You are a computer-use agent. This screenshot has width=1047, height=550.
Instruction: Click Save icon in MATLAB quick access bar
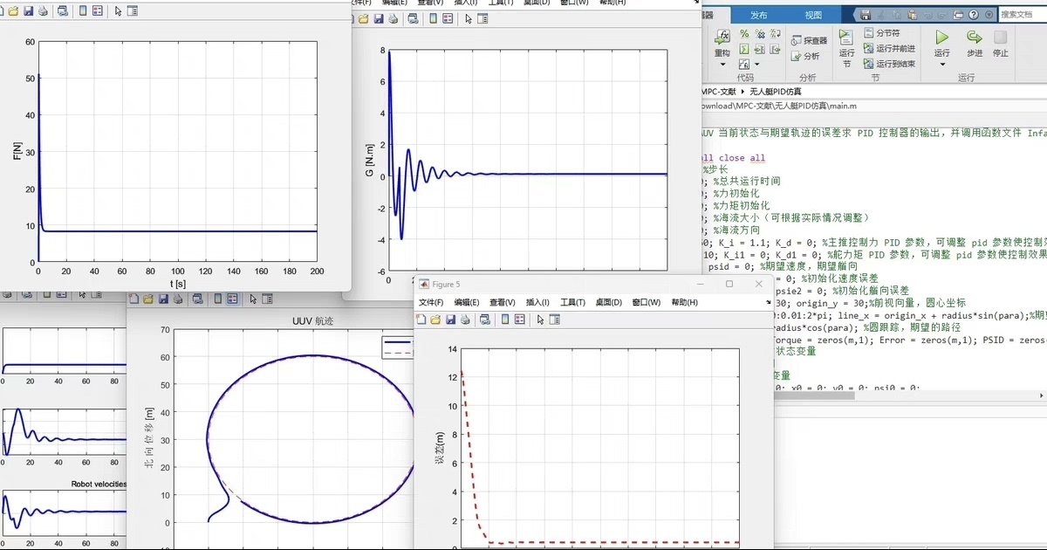coord(866,14)
